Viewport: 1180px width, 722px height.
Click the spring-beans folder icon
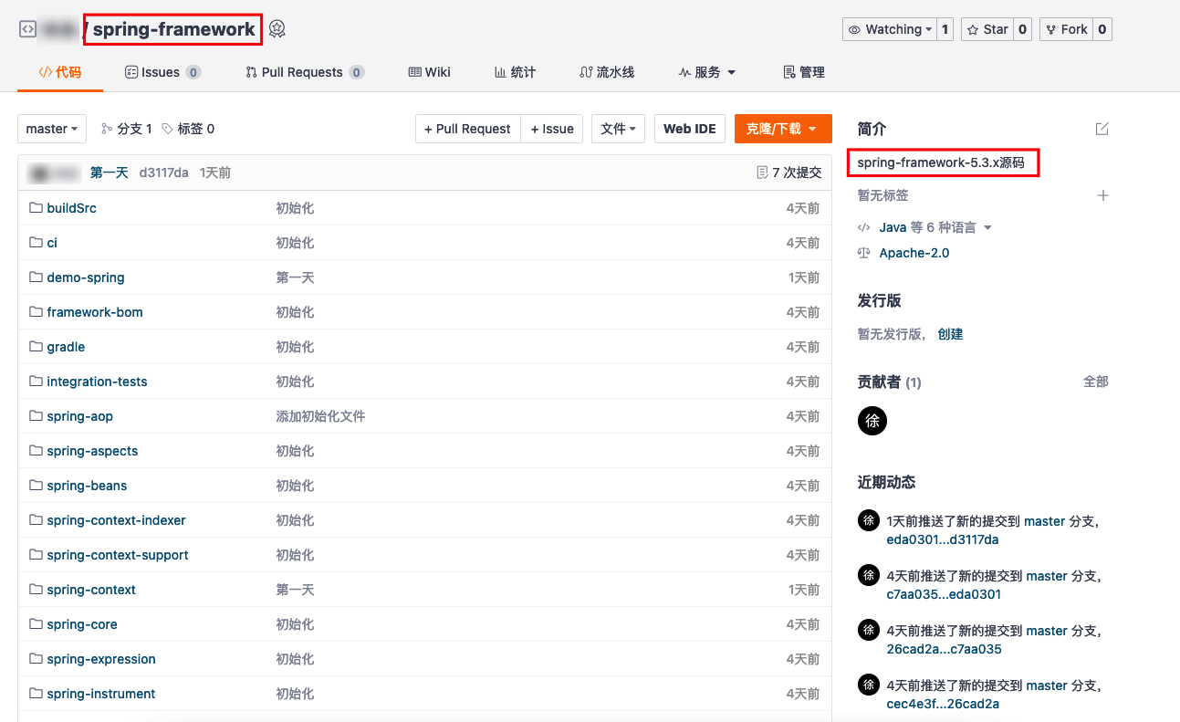[37, 486]
